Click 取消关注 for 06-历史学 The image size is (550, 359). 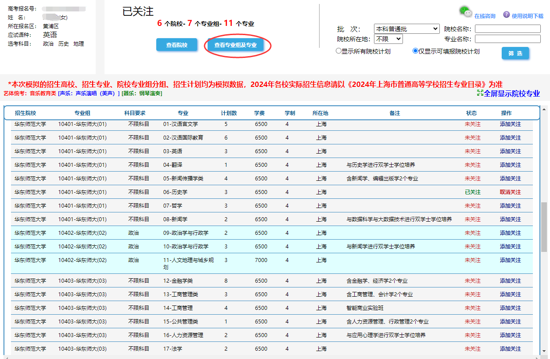click(510, 192)
